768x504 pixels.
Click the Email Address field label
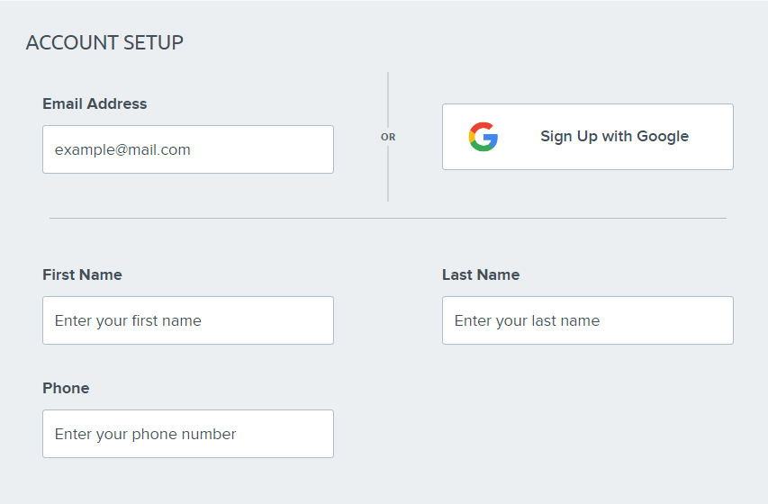[x=95, y=103]
